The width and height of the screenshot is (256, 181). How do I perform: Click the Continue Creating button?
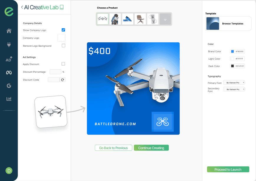[151, 148]
